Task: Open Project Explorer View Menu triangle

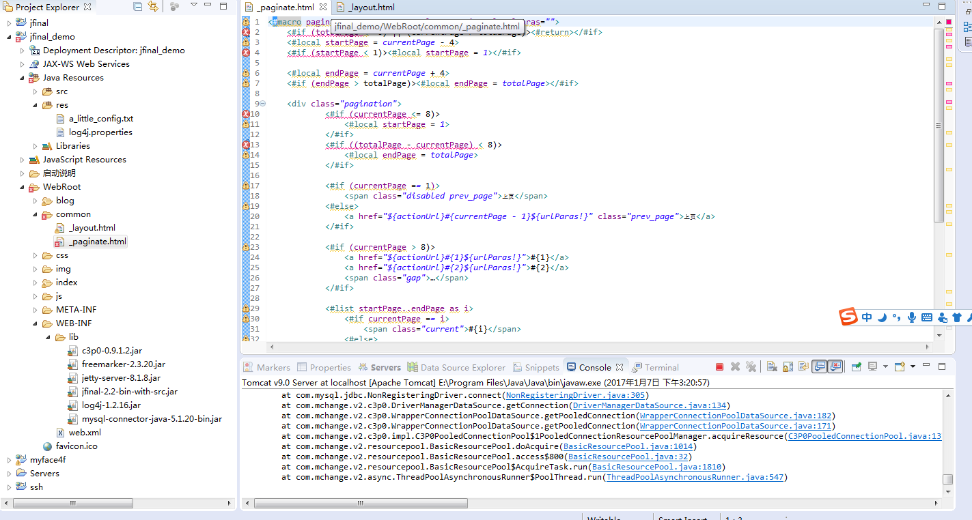Action: [194, 6]
